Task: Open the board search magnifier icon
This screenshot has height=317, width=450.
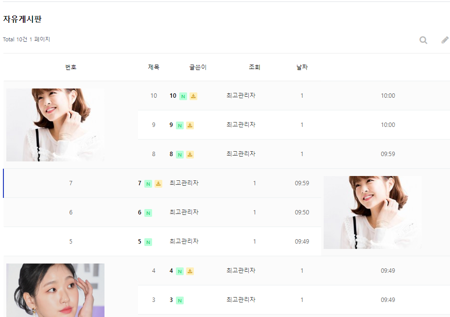Action: click(x=423, y=40)
